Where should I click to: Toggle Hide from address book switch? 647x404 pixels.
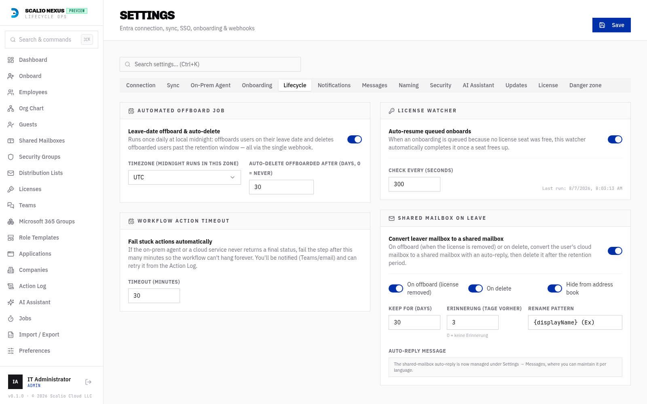(555, 288)
